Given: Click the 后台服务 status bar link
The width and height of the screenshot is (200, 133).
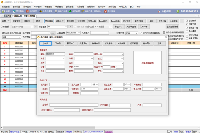Looking at the screenshot, I should click(109, 132).
